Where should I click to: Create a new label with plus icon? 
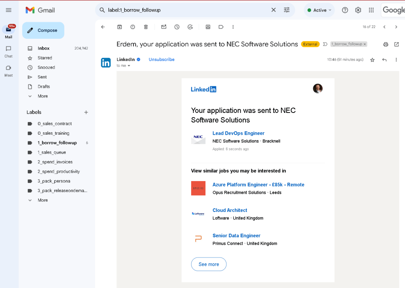point(86,112)
